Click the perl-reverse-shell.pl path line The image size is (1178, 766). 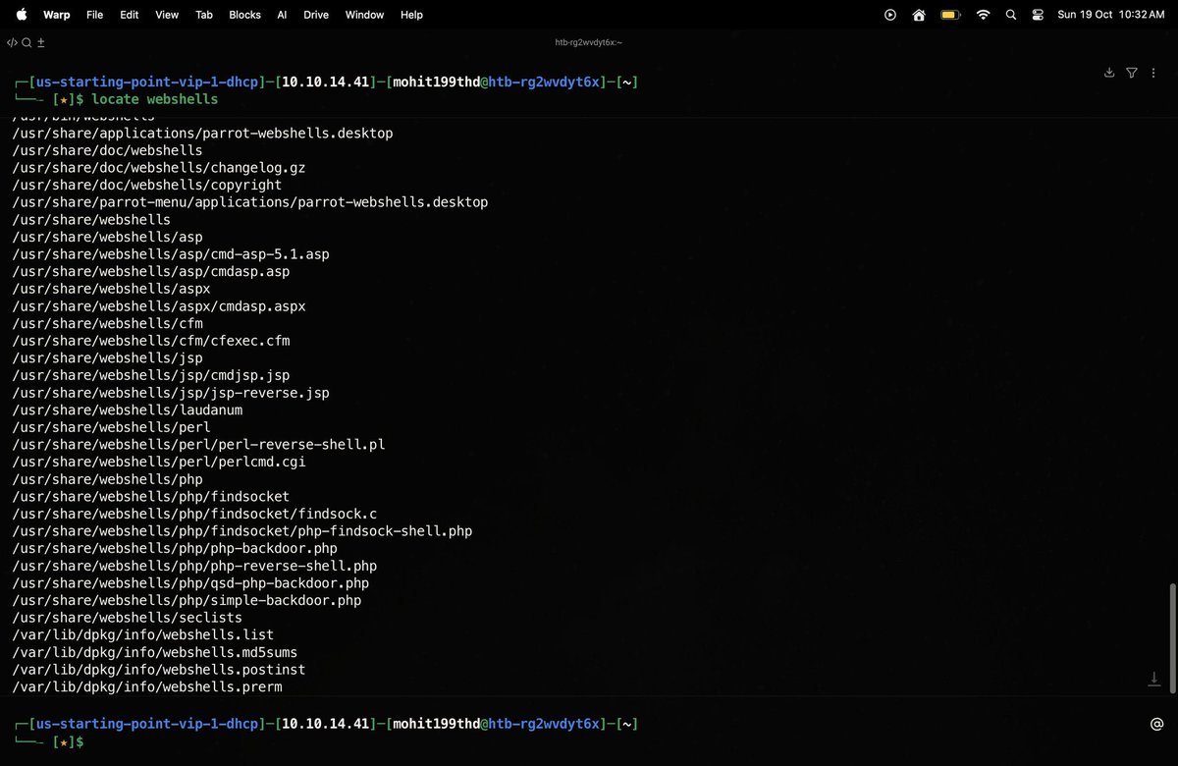(198, 445)
